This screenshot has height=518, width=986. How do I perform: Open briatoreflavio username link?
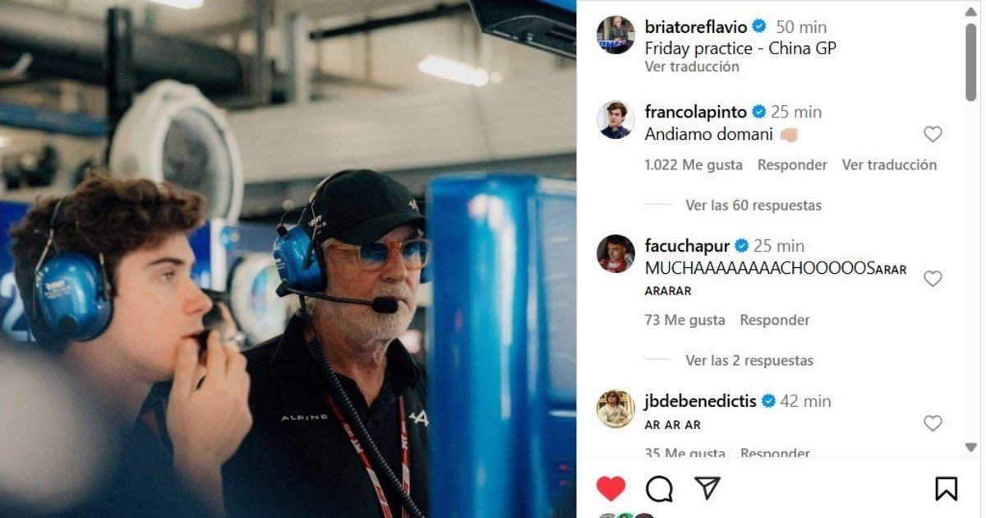pyautogui.click(x=695, y=26)
